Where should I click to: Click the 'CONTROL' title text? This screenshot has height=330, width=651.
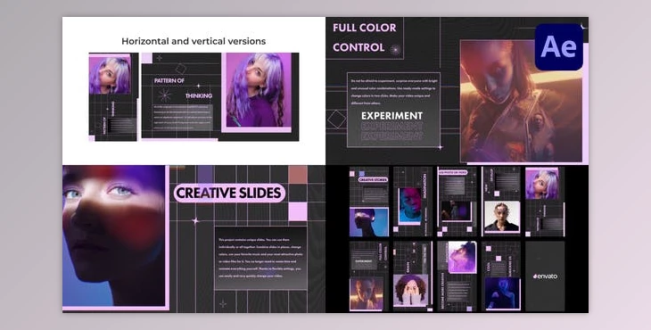(x=358, y=48)
